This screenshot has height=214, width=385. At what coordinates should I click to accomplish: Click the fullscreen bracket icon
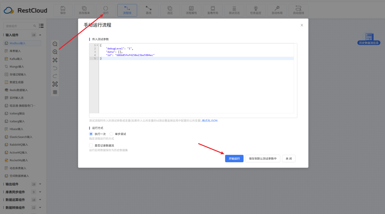(x=55, y=84)
